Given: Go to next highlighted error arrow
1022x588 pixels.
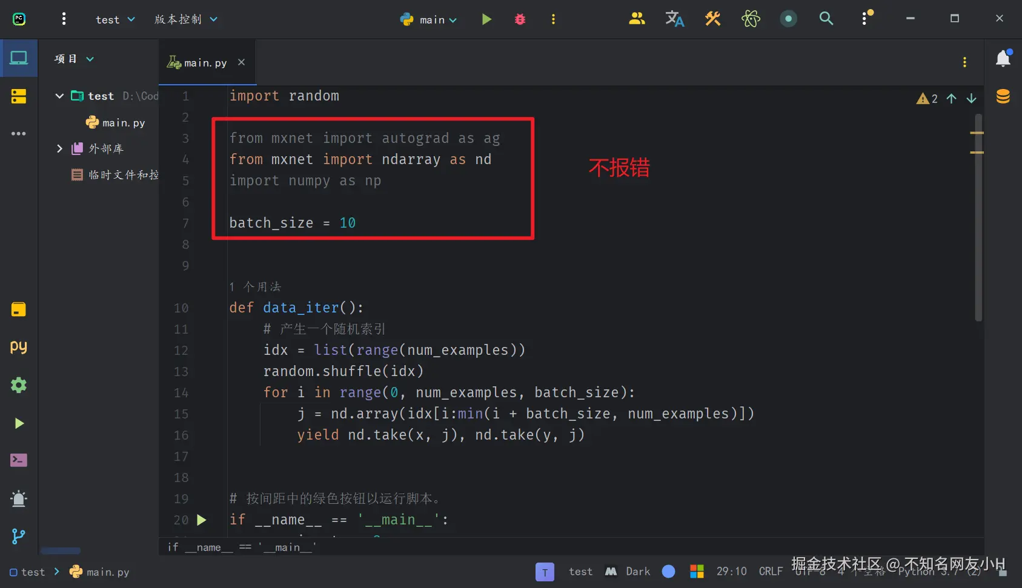Looking at the screenshot, I should pos(972,99).
